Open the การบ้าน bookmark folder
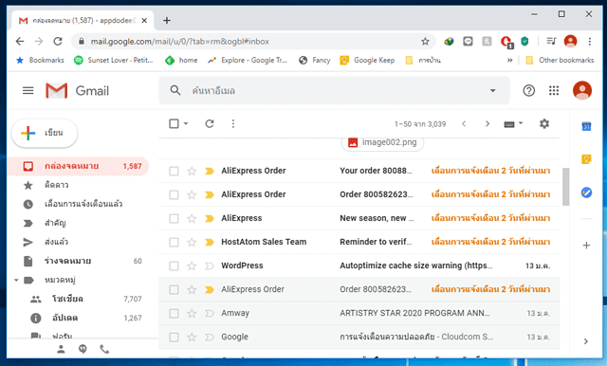This screenshot has width=607, height=366. (x=423, y=60)
